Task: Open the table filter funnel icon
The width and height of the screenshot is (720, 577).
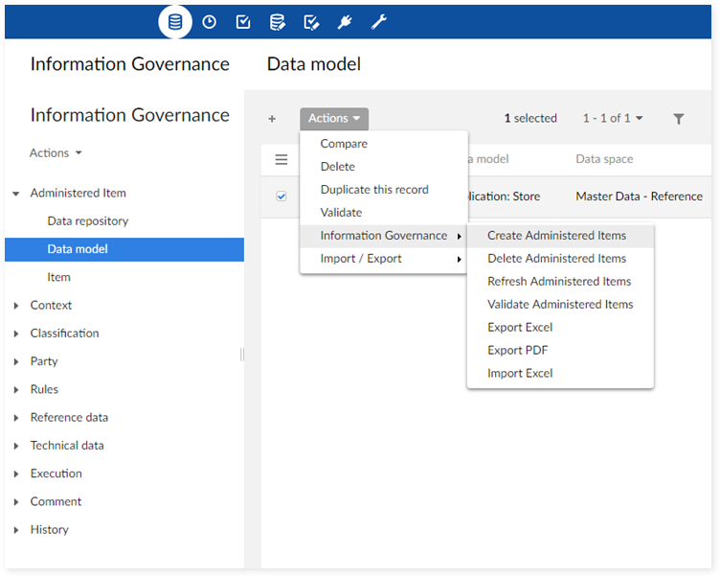Action: (x=679, y=119)
